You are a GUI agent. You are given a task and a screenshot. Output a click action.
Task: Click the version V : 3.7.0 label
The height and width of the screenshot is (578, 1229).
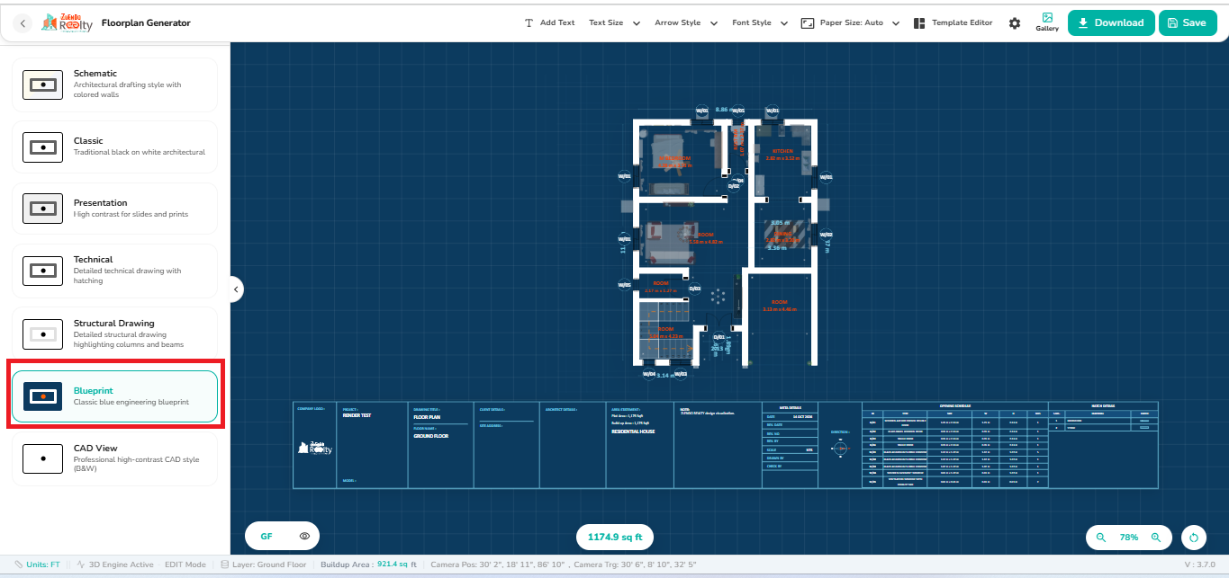1202,565
